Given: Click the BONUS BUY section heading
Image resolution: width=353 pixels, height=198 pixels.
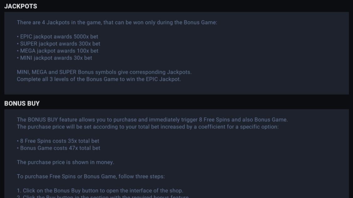Looking at the screenshot, I should click(22, 103).
